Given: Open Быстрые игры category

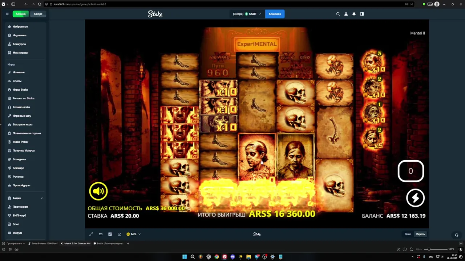Looking at the screenshot, I should tap(25, 124).
